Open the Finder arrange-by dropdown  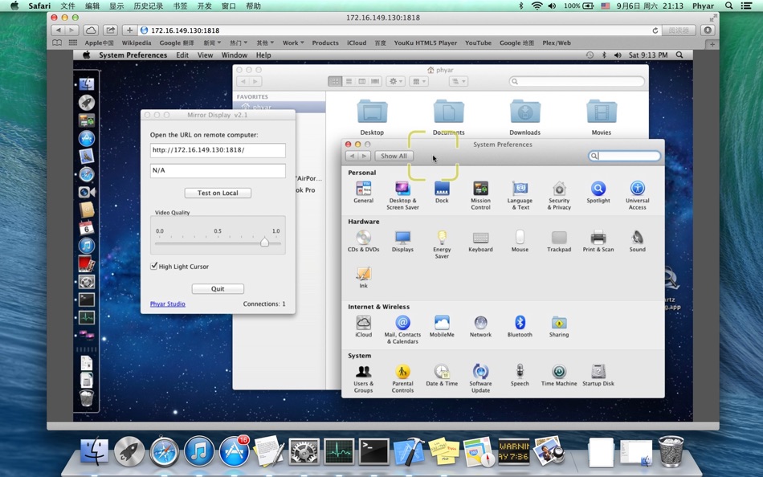[x=419, y=81]
